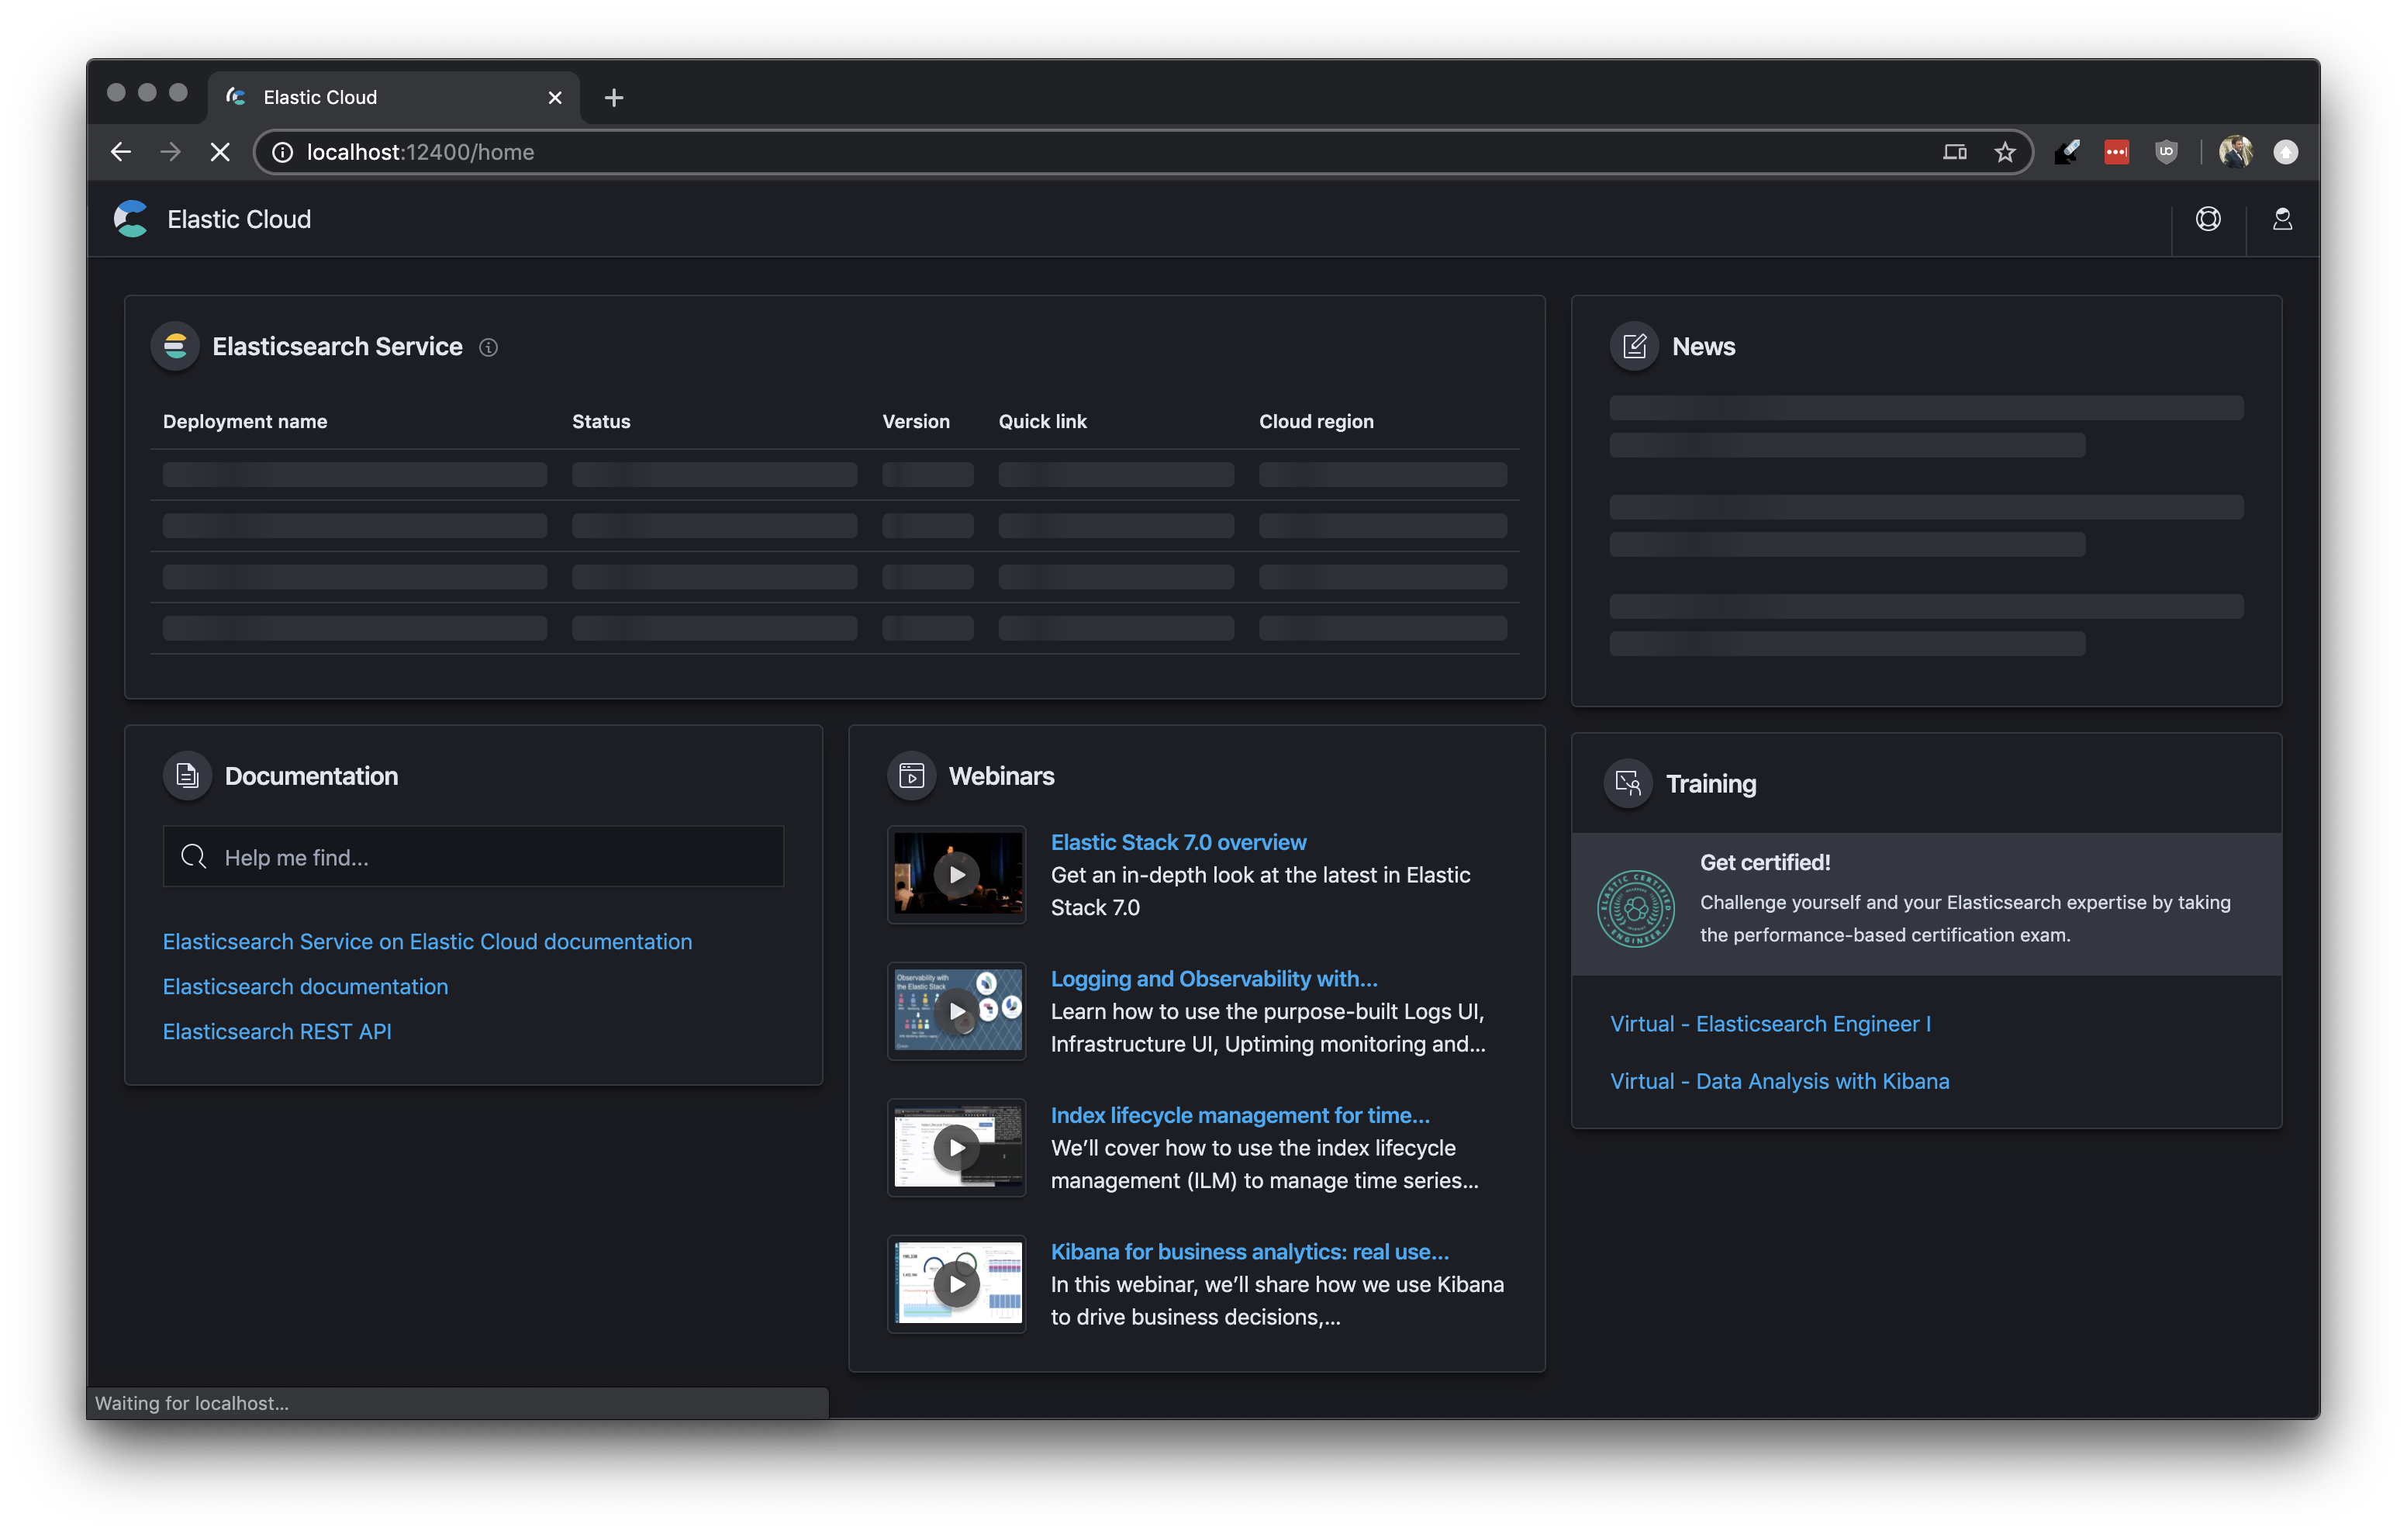Select the Elastic Cloud browser tab
Image resolution: width=2407 pixels, height=1534 pixels.
pos(393,97)
